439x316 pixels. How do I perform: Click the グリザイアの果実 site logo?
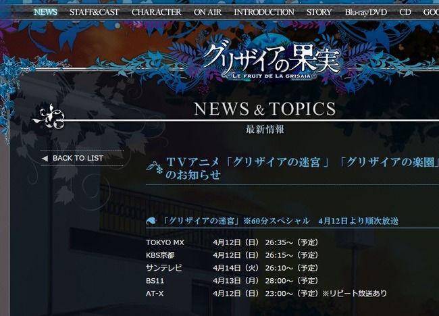tap(271, 61)
